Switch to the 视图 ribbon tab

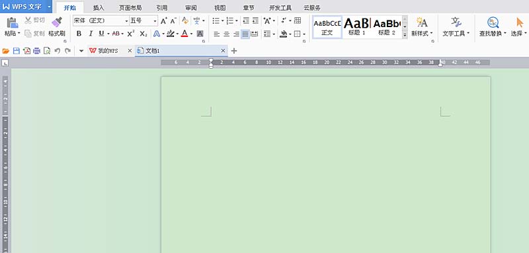pyautogui.click(x=220, y=8)
